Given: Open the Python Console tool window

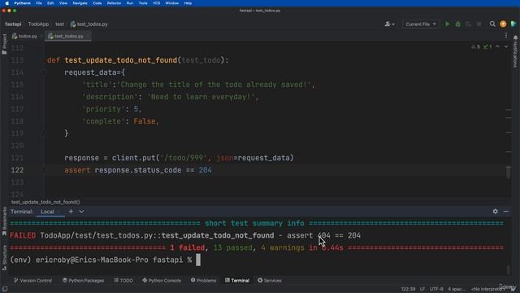Looking at the screenshot, I should pyautogui.click(x=162, y=280).
